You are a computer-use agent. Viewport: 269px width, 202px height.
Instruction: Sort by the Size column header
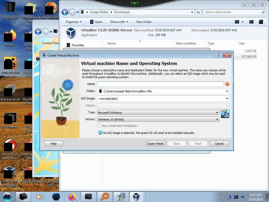tap(242, 43)
